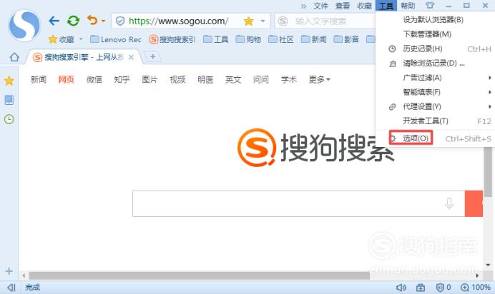495x294 pixels.
Task: Open the 工具 bookmark folder
Action: [215, 39]
